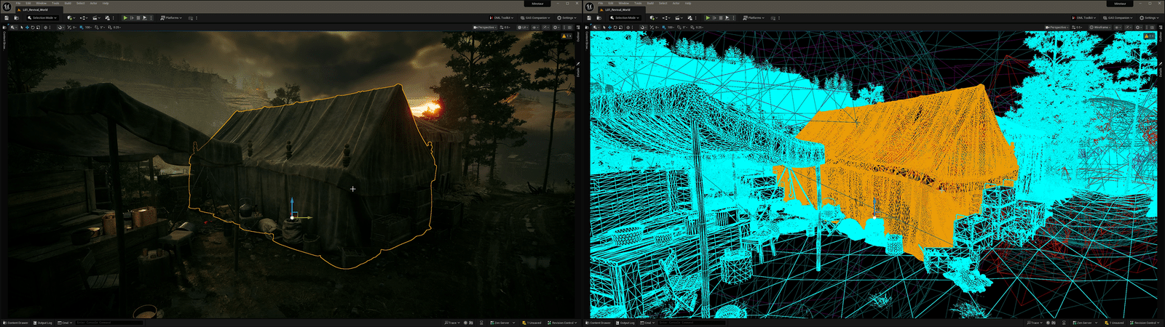The image size is (1165, 327).
Task: Click the viewport layout icon in the lit viewport
Action: (x=569, y=28)
